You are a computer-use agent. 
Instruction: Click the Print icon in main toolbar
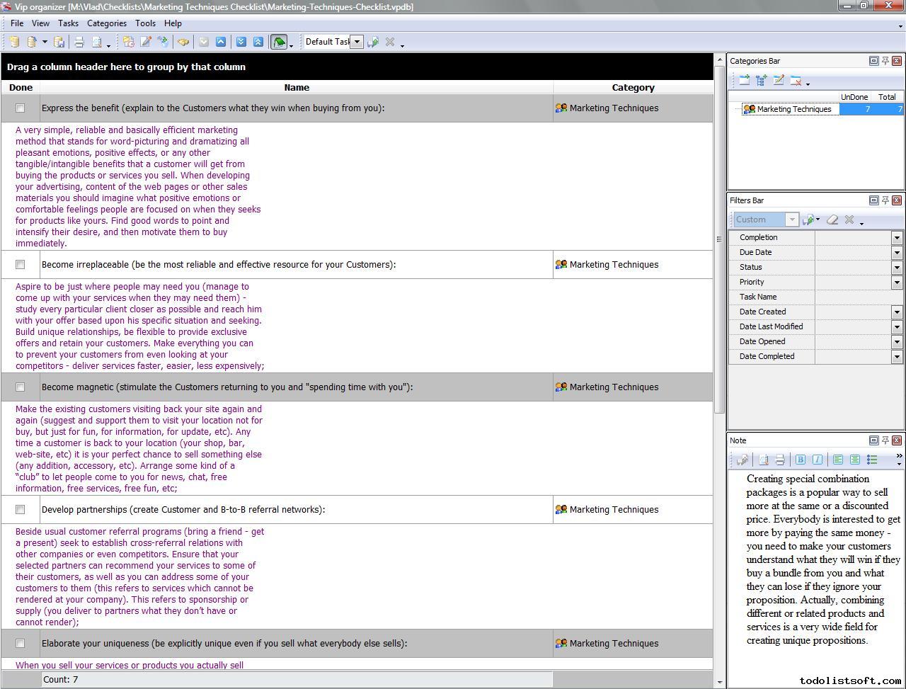[x=79, y=42]
